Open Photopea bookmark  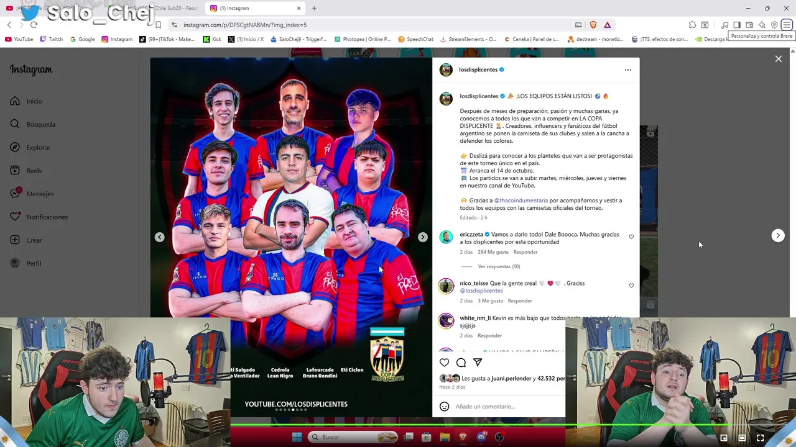(362, 39)
